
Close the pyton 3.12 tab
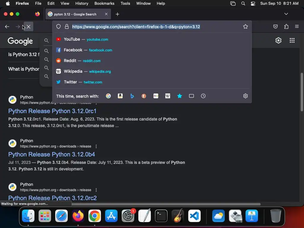(106, 14)
